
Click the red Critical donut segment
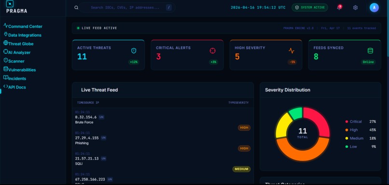pos(320,120)
